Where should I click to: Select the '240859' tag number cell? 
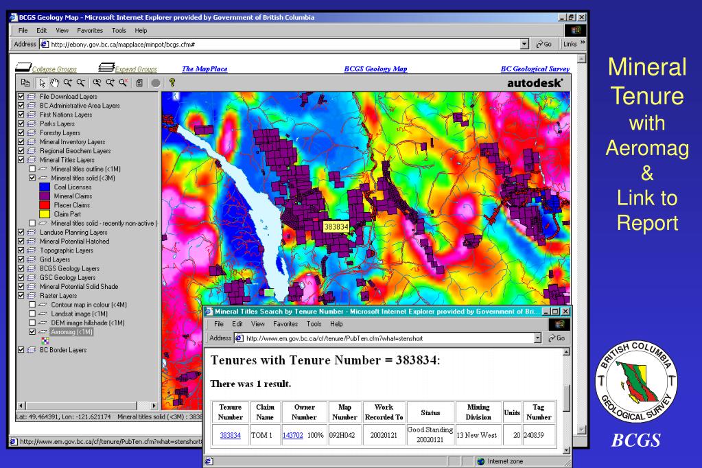[x=539, y=435]
